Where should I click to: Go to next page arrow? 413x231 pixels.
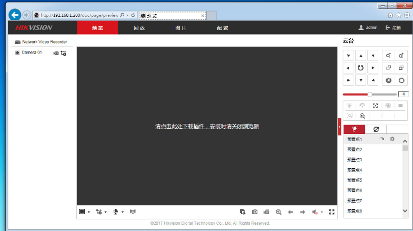303,212
